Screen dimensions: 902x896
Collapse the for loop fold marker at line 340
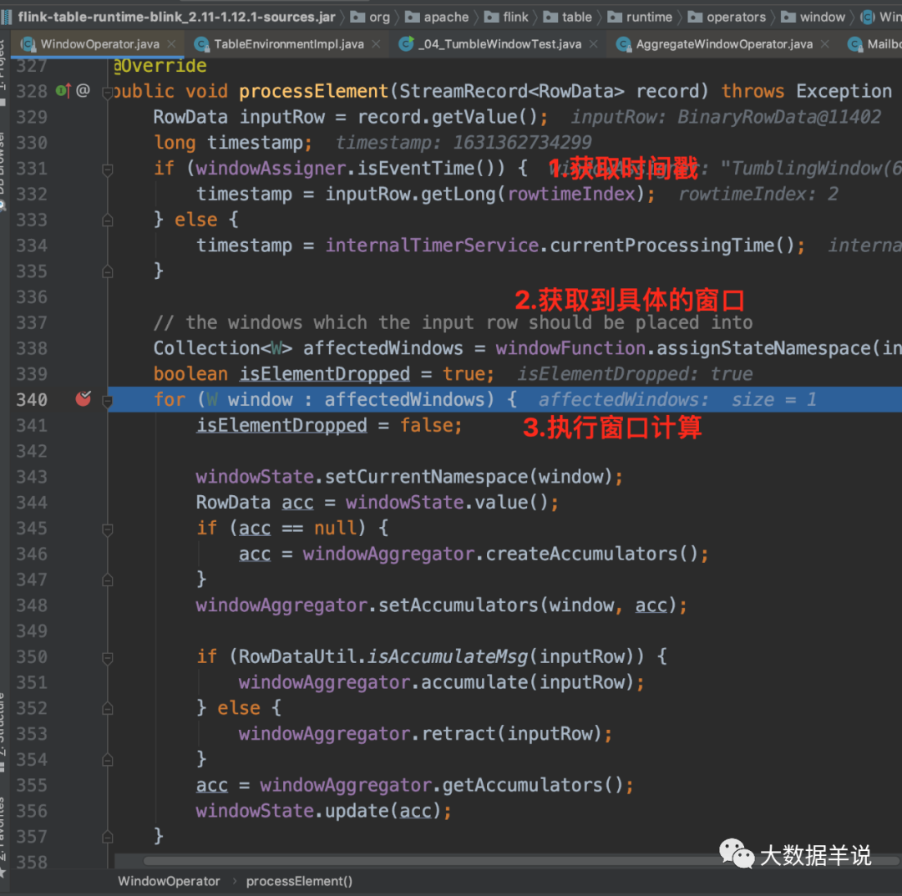107,399
